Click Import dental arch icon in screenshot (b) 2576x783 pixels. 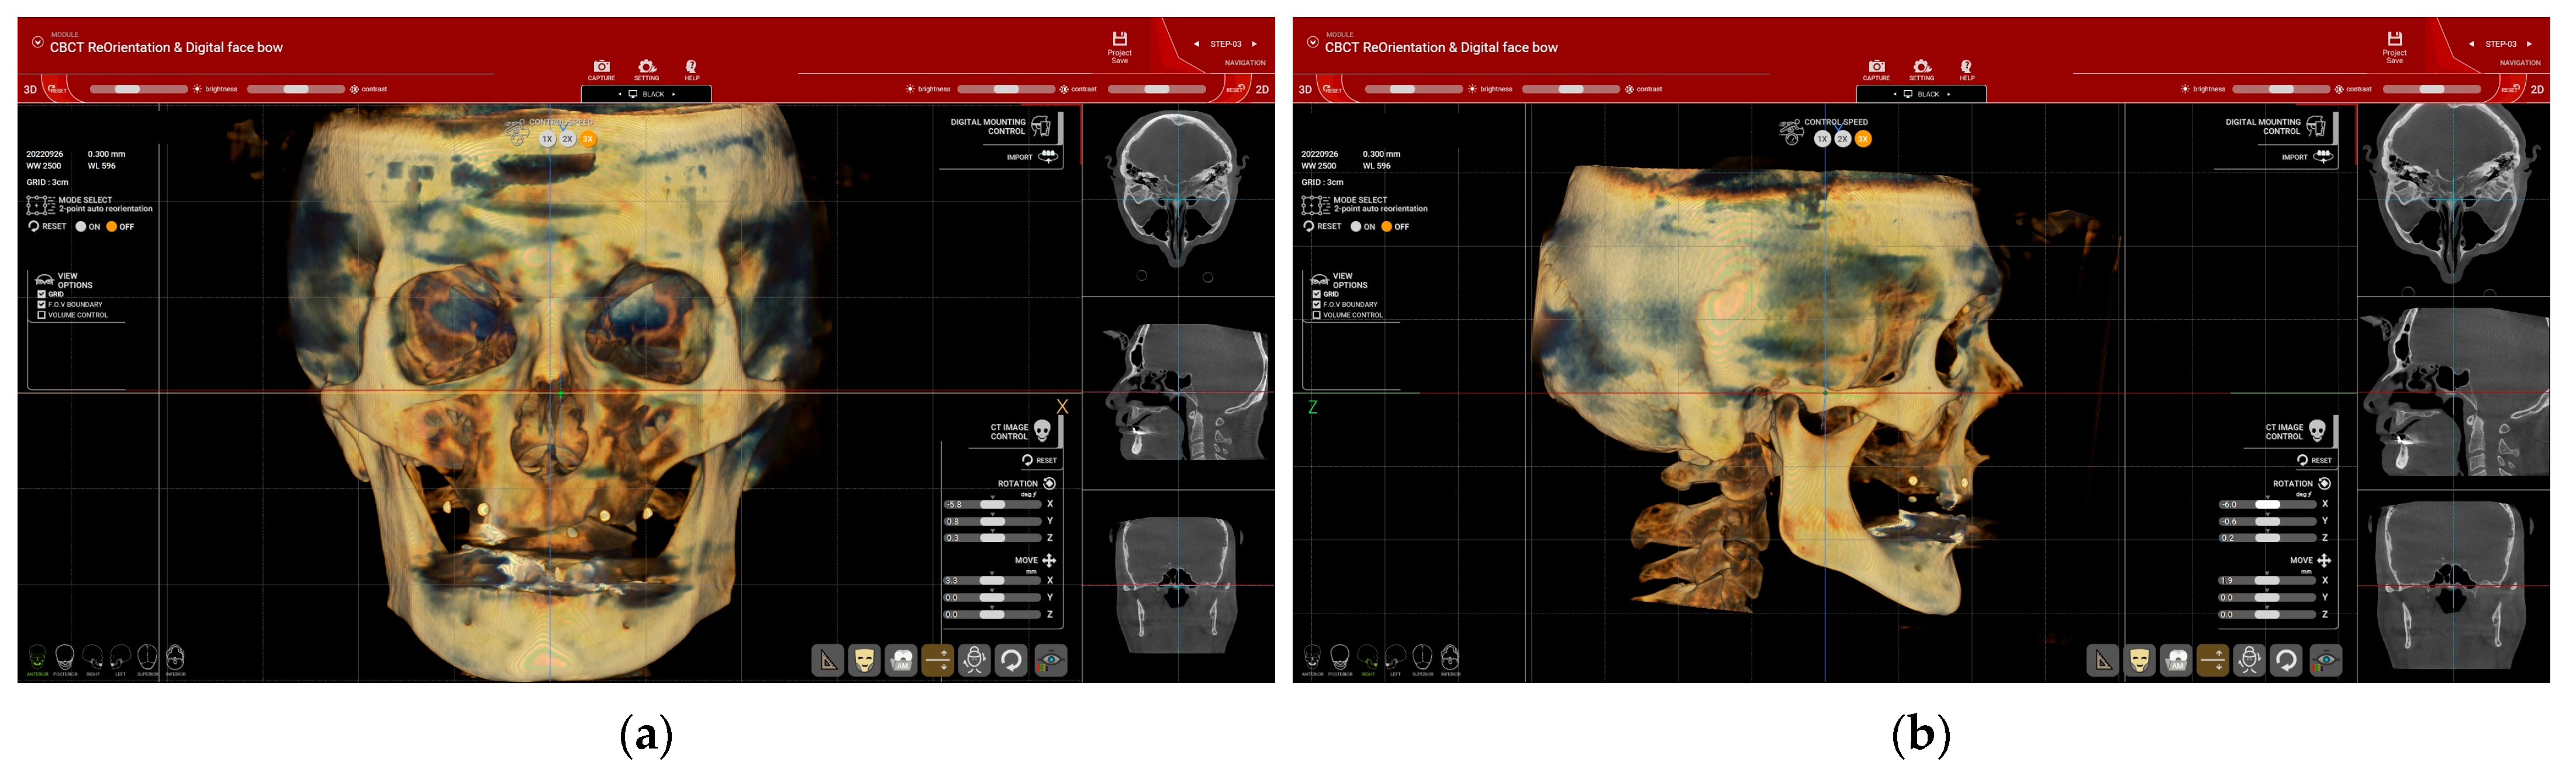click(2323, 156)
